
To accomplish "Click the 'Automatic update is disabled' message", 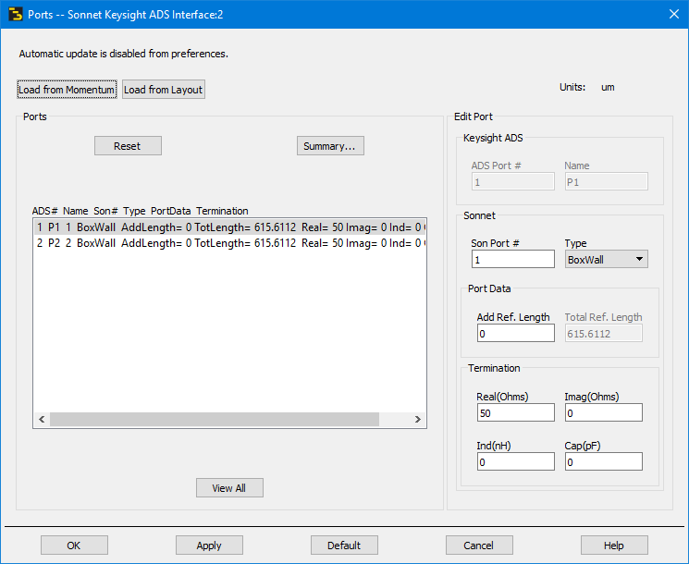I will [124, 54].
